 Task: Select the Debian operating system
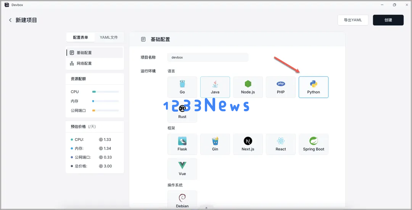[x=182, y=200]
